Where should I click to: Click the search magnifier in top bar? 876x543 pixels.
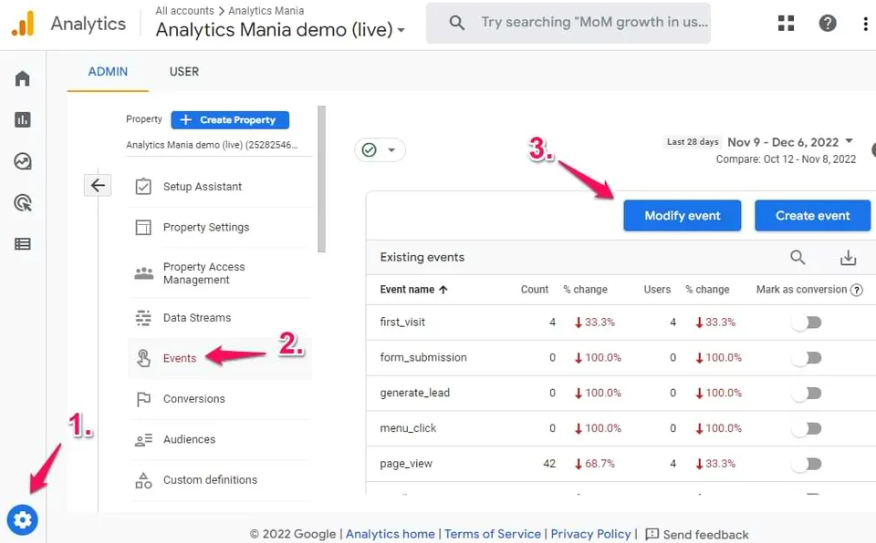click(x=456, y=23)
